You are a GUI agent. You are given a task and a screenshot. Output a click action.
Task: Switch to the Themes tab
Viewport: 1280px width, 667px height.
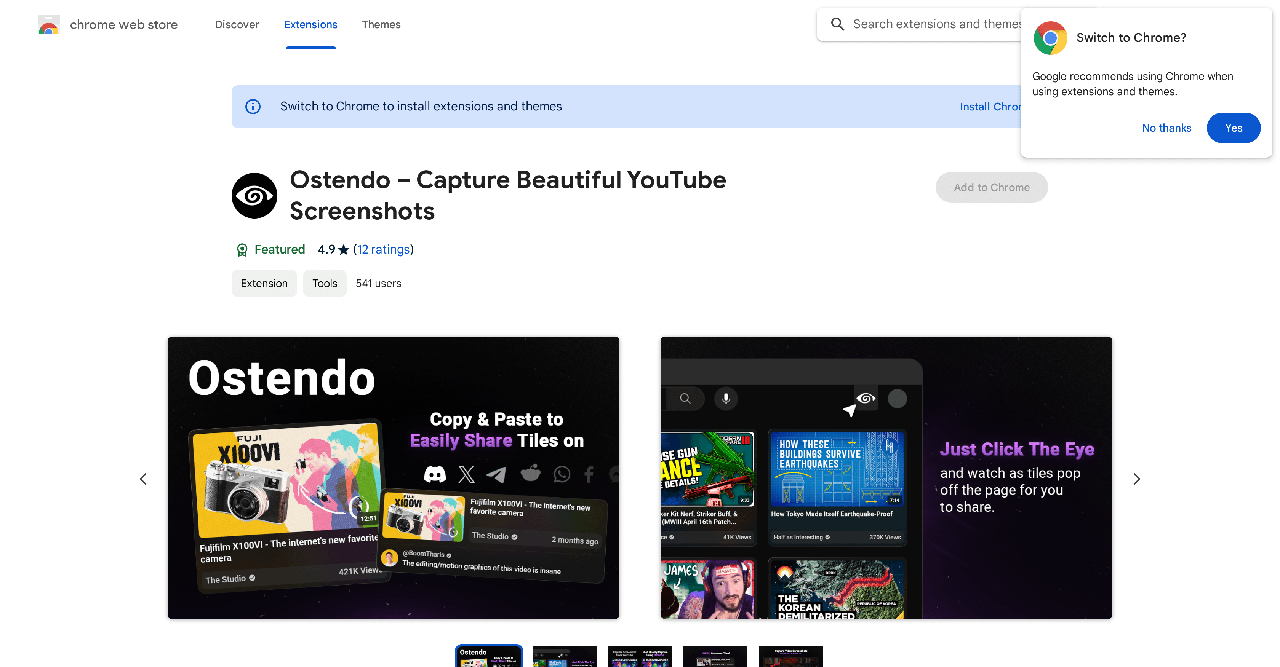pyautogui.click(x=381, y=24)
